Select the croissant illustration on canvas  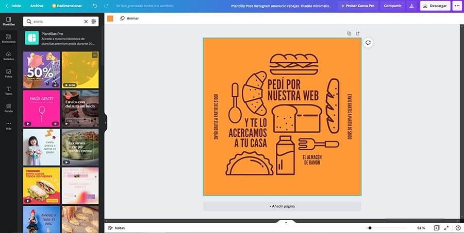pos(255,94)
